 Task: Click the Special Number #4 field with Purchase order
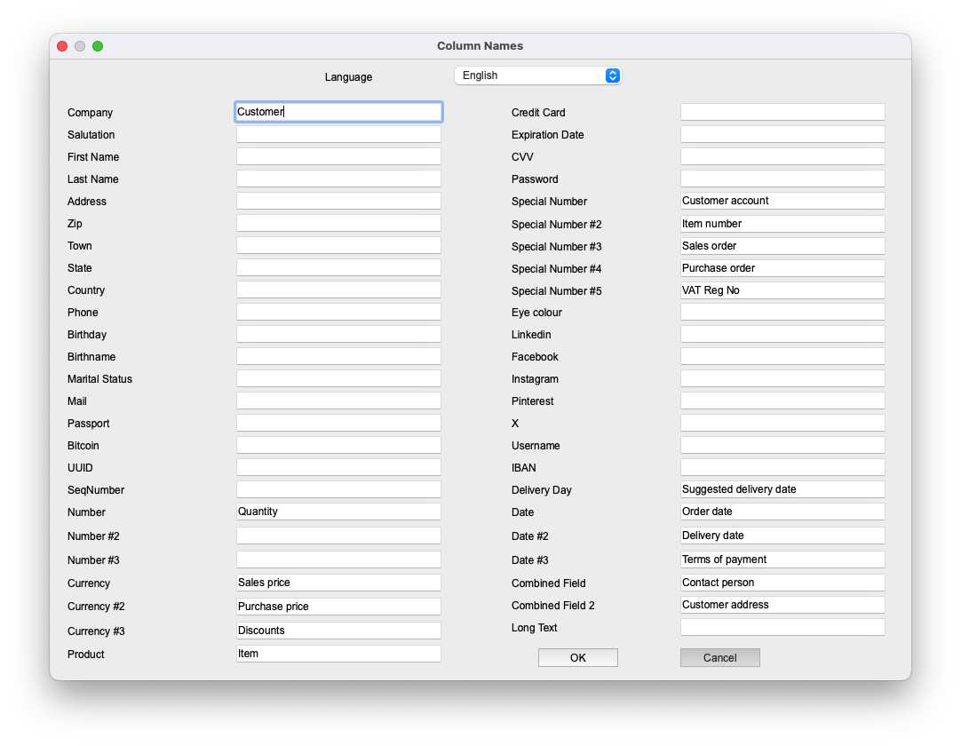(782, 268)
